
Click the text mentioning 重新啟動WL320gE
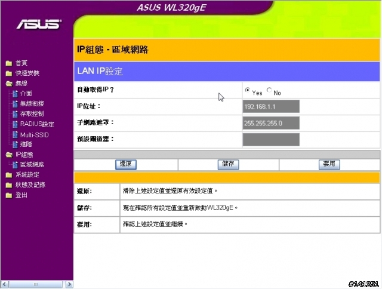180,208
